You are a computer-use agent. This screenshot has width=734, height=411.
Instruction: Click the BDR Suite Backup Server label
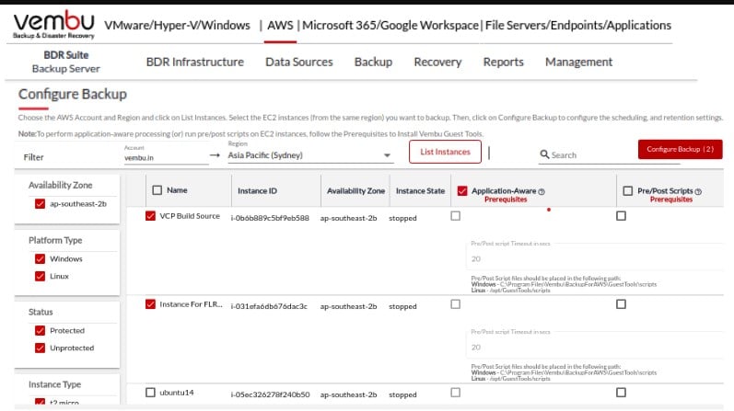(x=66, y=62)
